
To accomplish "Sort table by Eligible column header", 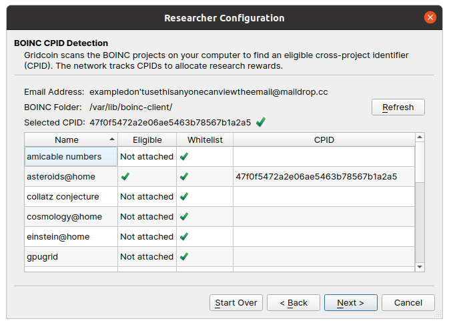I will click(x=147, y=139).
